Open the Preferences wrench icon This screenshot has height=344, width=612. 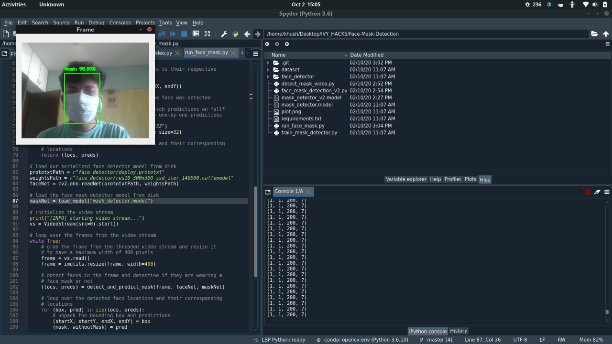(x=224, y=34)
